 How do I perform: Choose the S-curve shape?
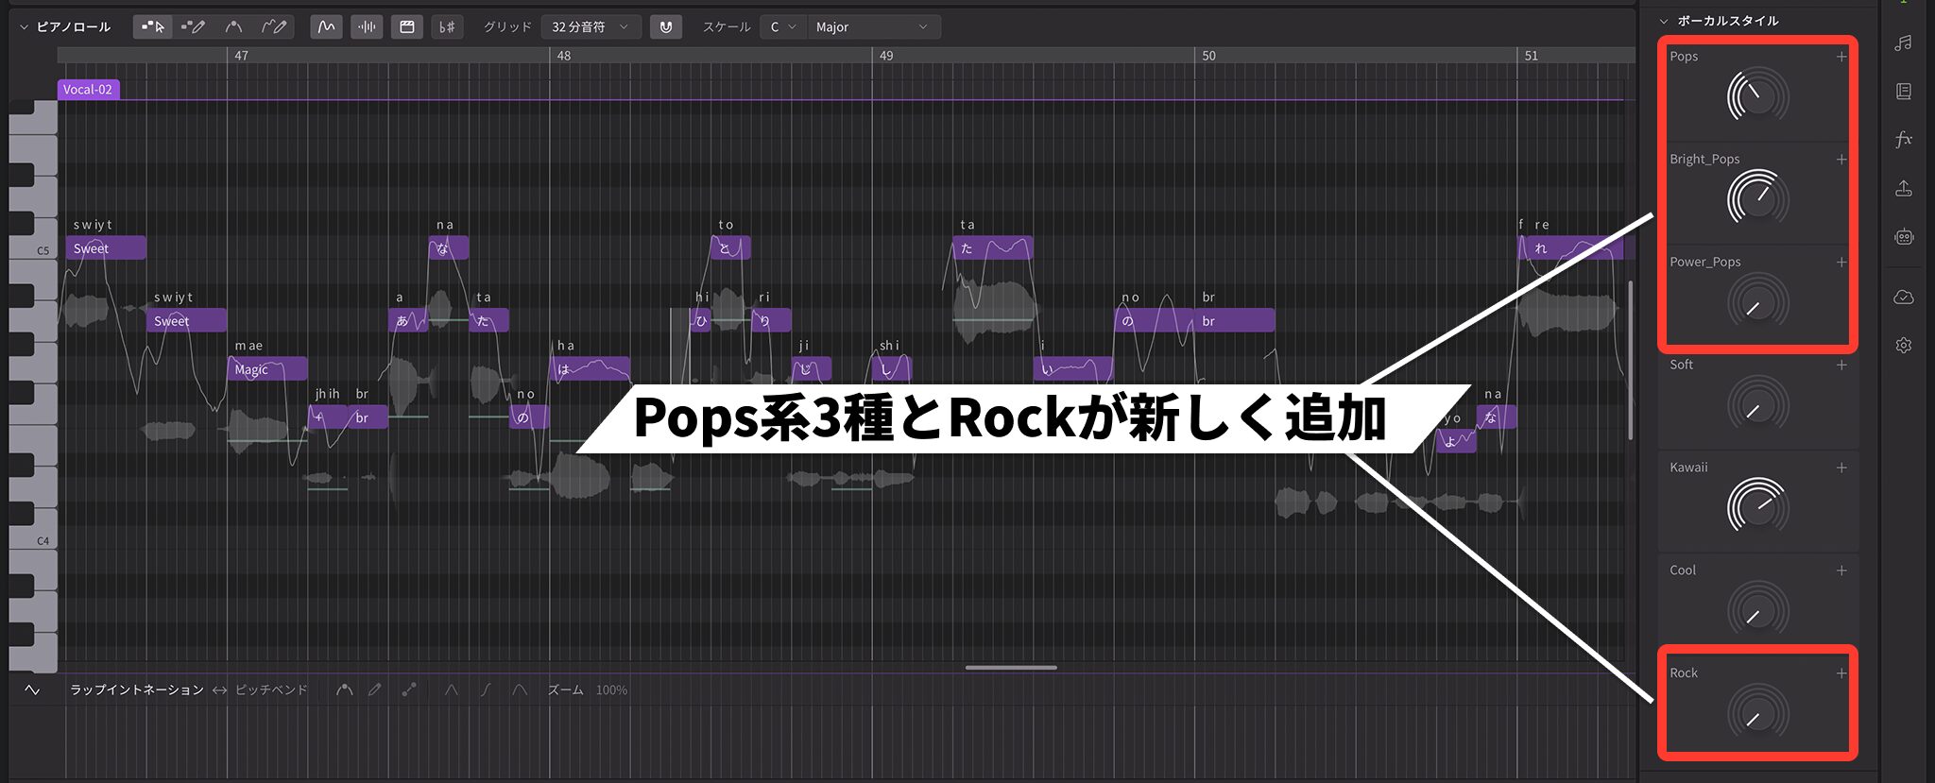(x=486, y=690)
